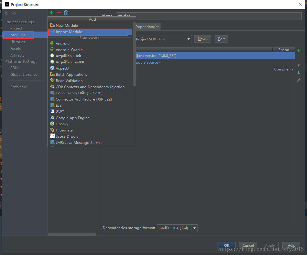Open SDKs under Platform Settings
This screenshot has width=307, height=255.
pos(15,68)
